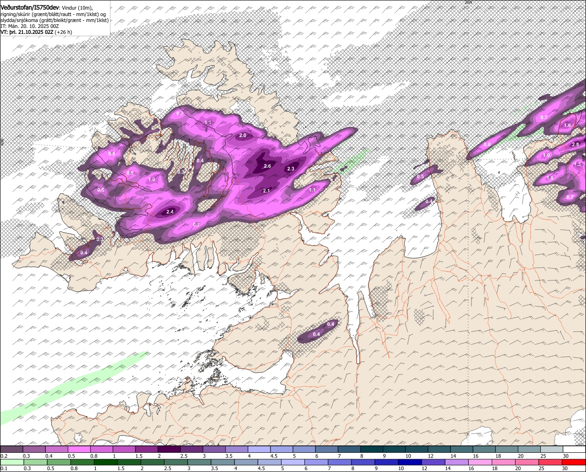Click the 0.9 precipitation value on the map

click(x=130, y=173)
